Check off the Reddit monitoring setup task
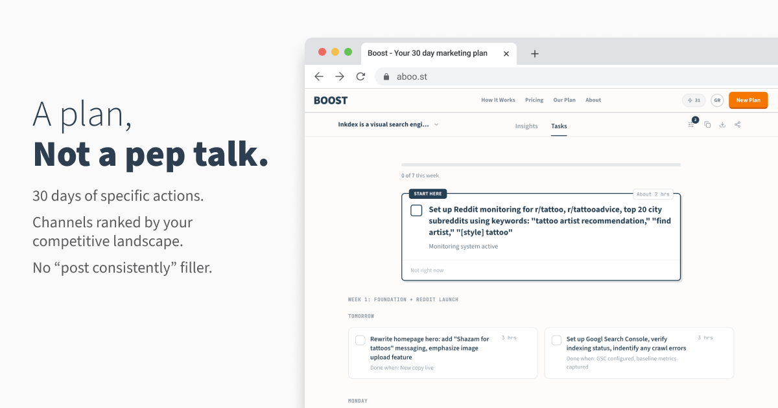Image resolution: width=778 pixels, height=408 pixels. point(416,210)
